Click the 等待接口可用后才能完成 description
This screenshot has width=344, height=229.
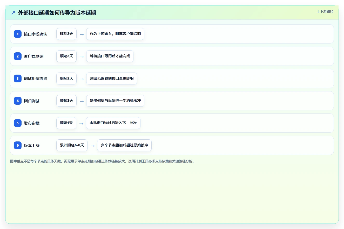click(x=110, y=56)
